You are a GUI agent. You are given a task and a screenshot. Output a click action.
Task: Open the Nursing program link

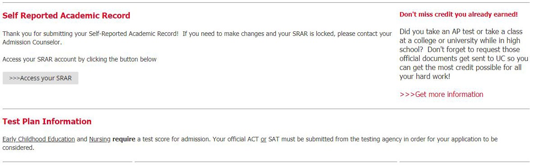coord(100,139)
